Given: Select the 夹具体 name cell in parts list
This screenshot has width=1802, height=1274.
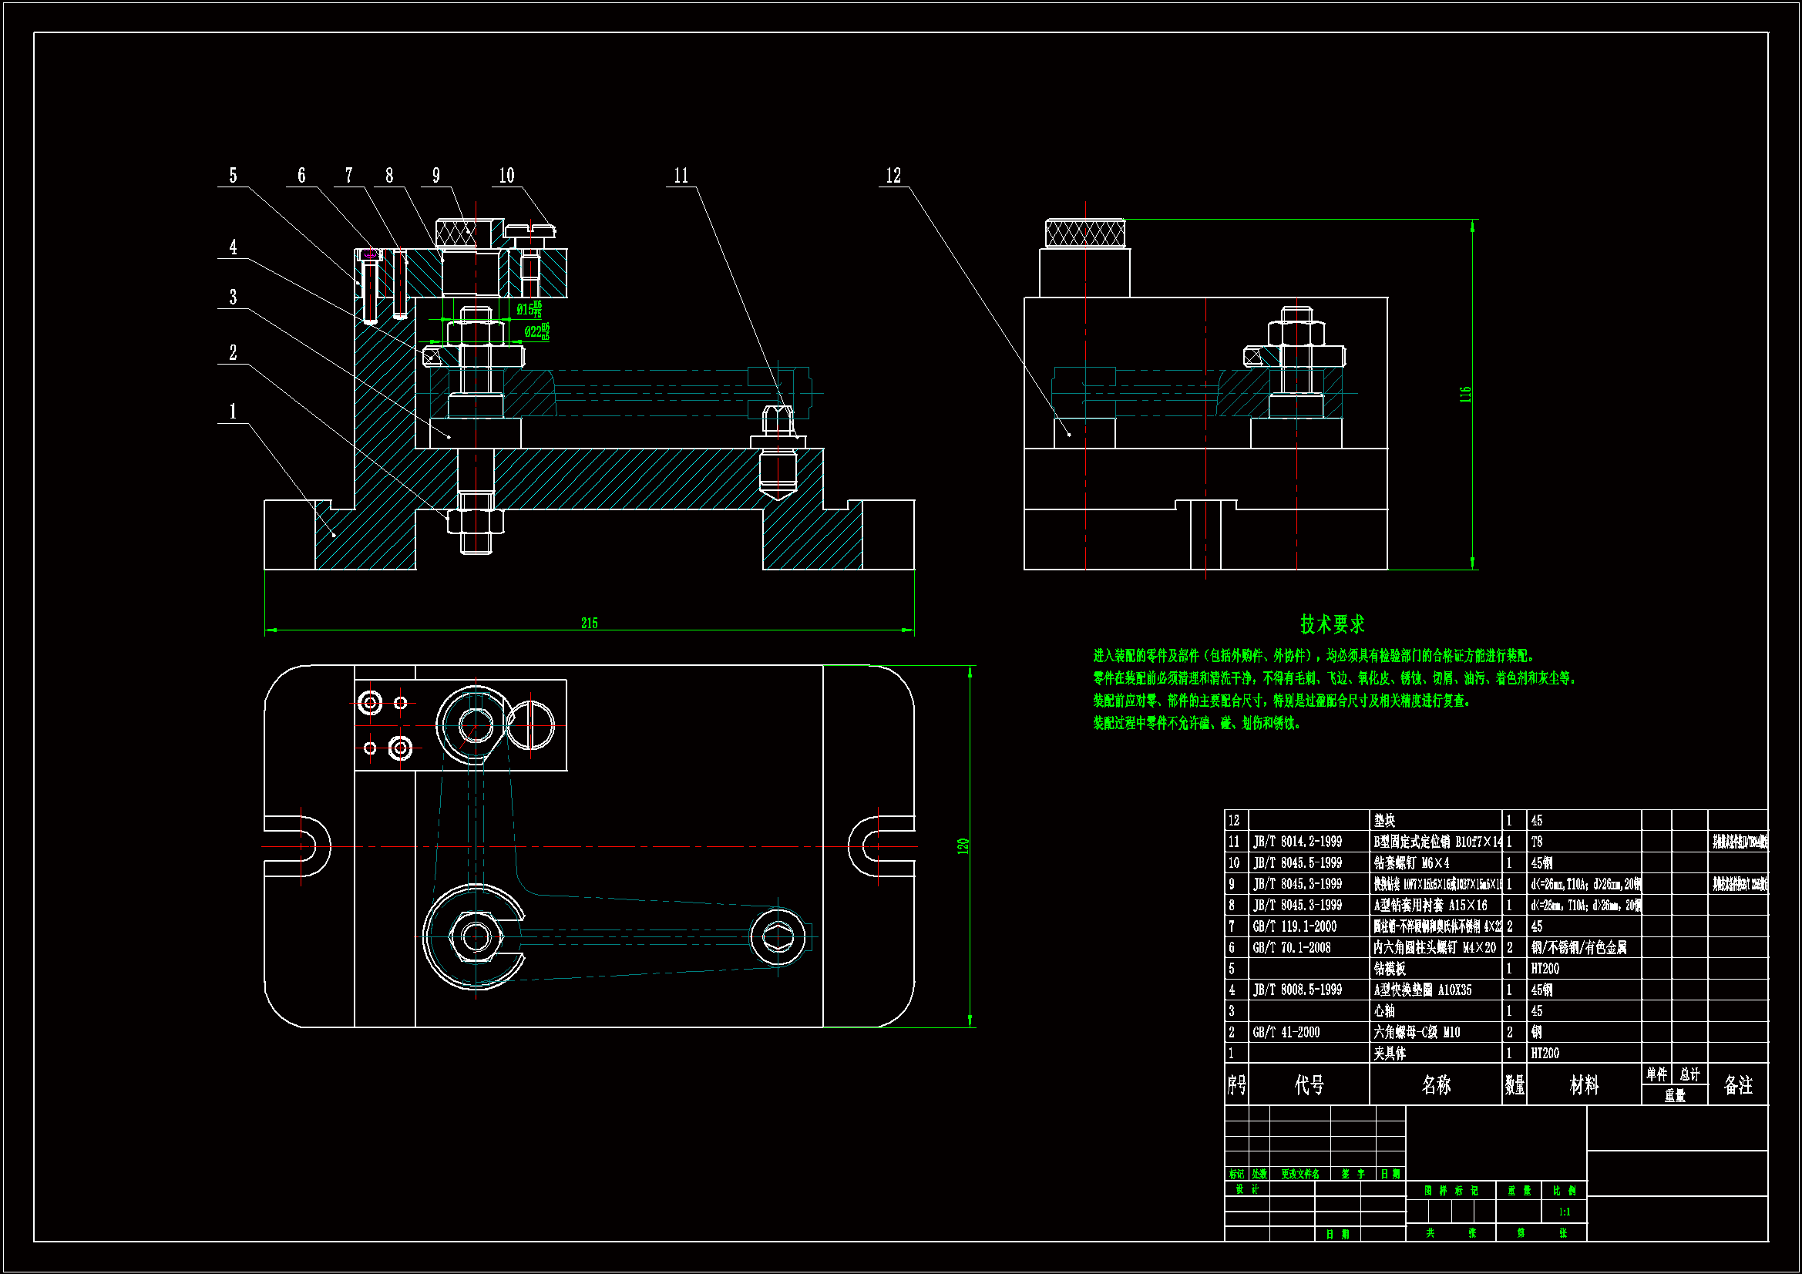Looking at the screenshot, I should [x=1389, y=1054].
